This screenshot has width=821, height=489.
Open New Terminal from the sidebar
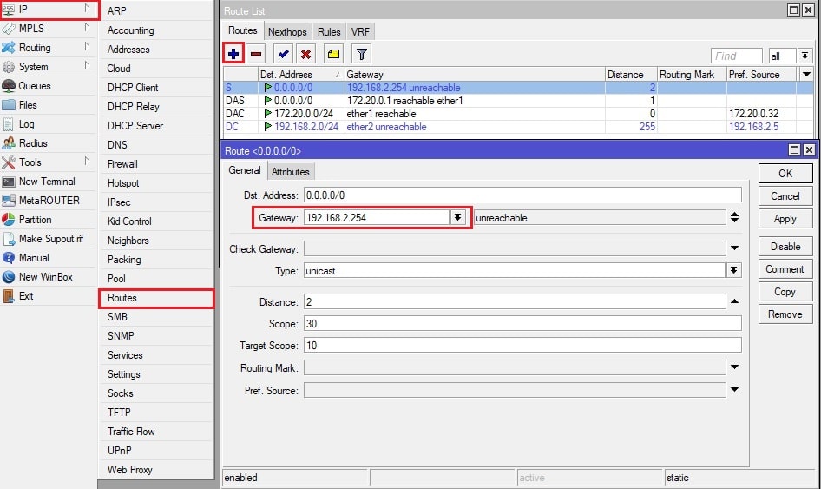tap(47, 182)
